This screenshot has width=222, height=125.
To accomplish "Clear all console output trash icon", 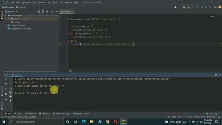I will pos(11,100).
